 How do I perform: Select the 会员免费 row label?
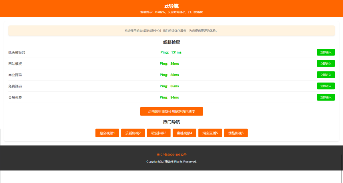[15, 97]
